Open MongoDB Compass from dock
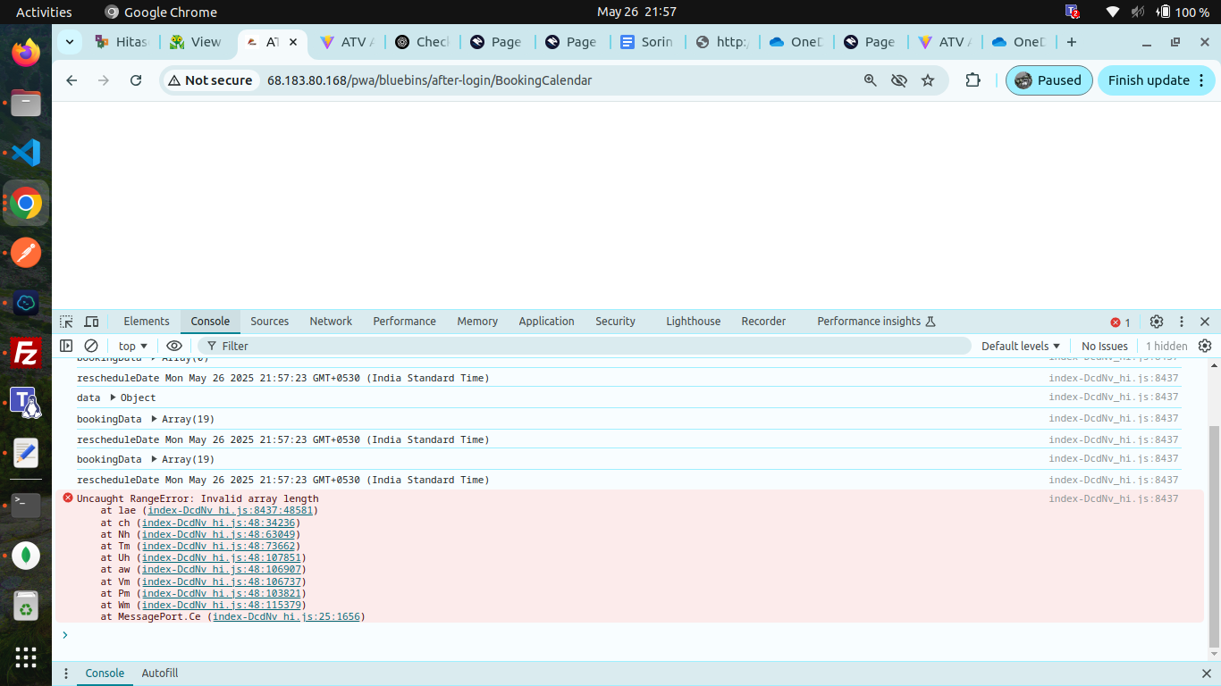The width and height of the screenshot is (1221, 686). (x=26, y=556)
